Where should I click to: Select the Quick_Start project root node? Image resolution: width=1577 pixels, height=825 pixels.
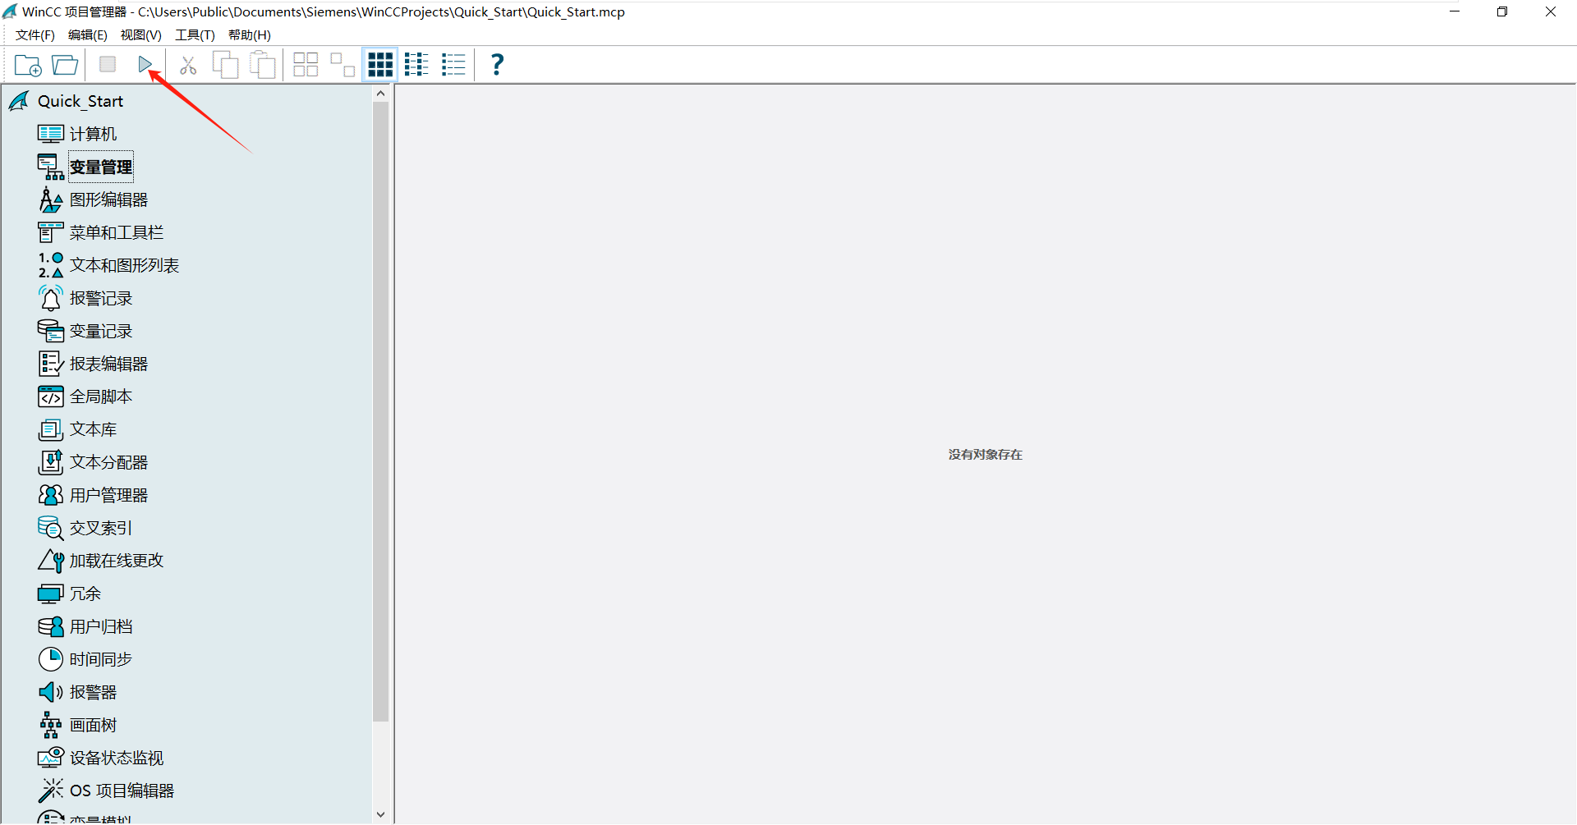[x=80, y=101]
